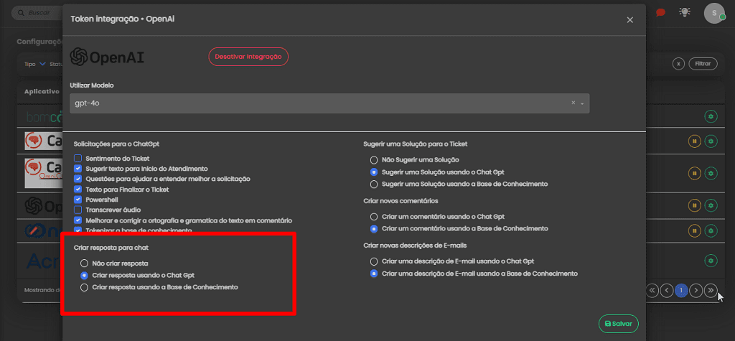735x341 pixels.
Task: Click Criar novas descrições de E-mails heading
Action: (x=415, y=246)
